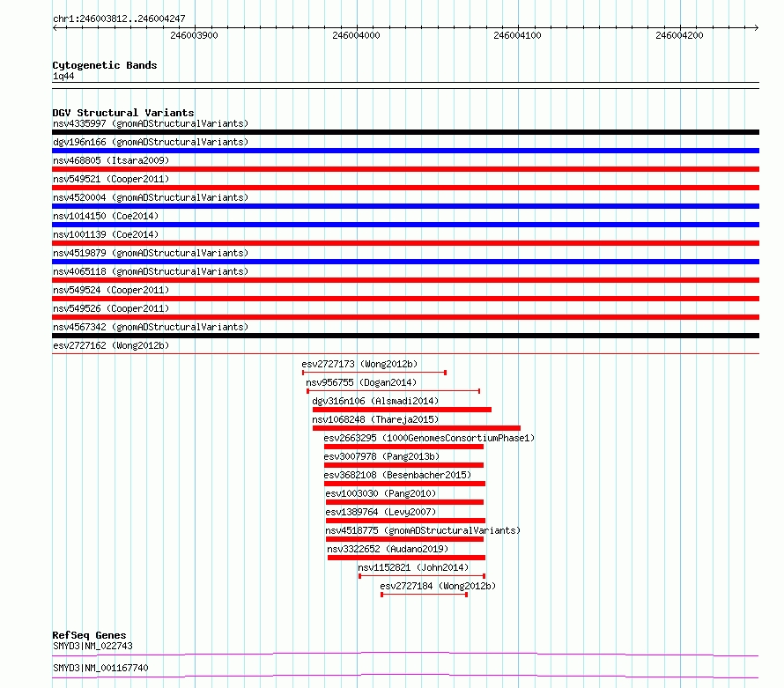Click nsv4518775 gnomAD variant label
Image resolution: width=784 pixels, height=688 pixels.
point(423,530)
